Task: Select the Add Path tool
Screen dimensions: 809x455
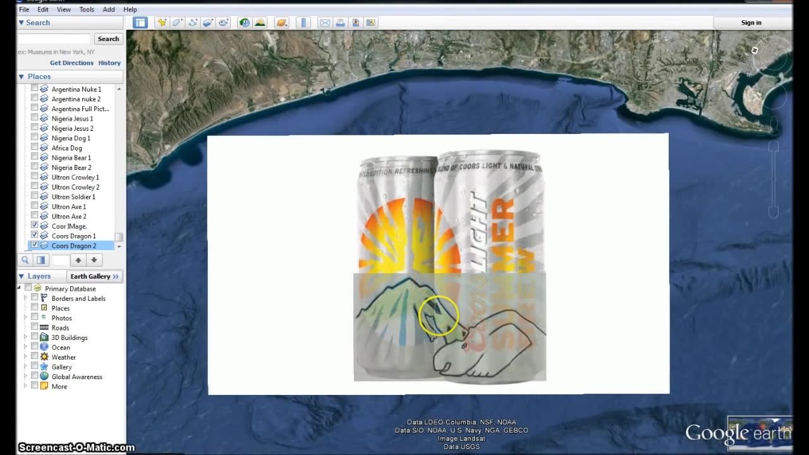Action: pos(193,23)
